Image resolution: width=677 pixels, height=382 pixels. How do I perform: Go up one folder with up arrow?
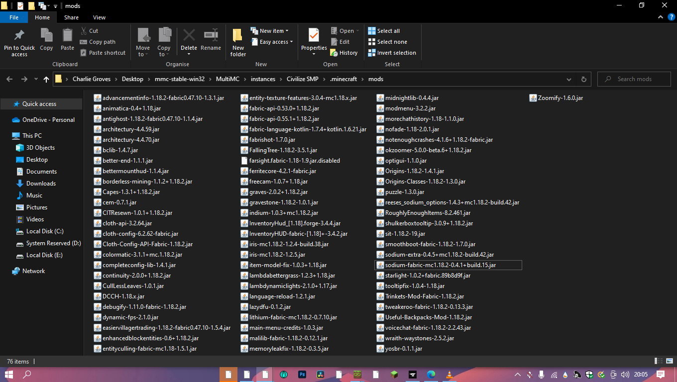[x=46, y=79]
